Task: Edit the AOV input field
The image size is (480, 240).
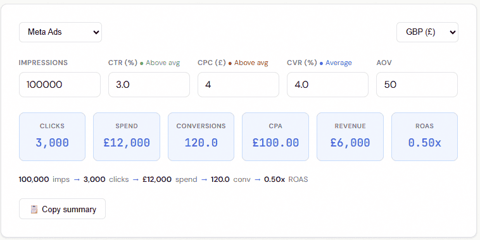Action: pos(417,85)
